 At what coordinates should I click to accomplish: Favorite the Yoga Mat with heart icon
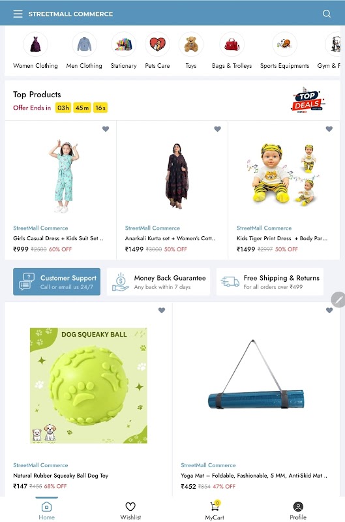click(x=329, y=311)
